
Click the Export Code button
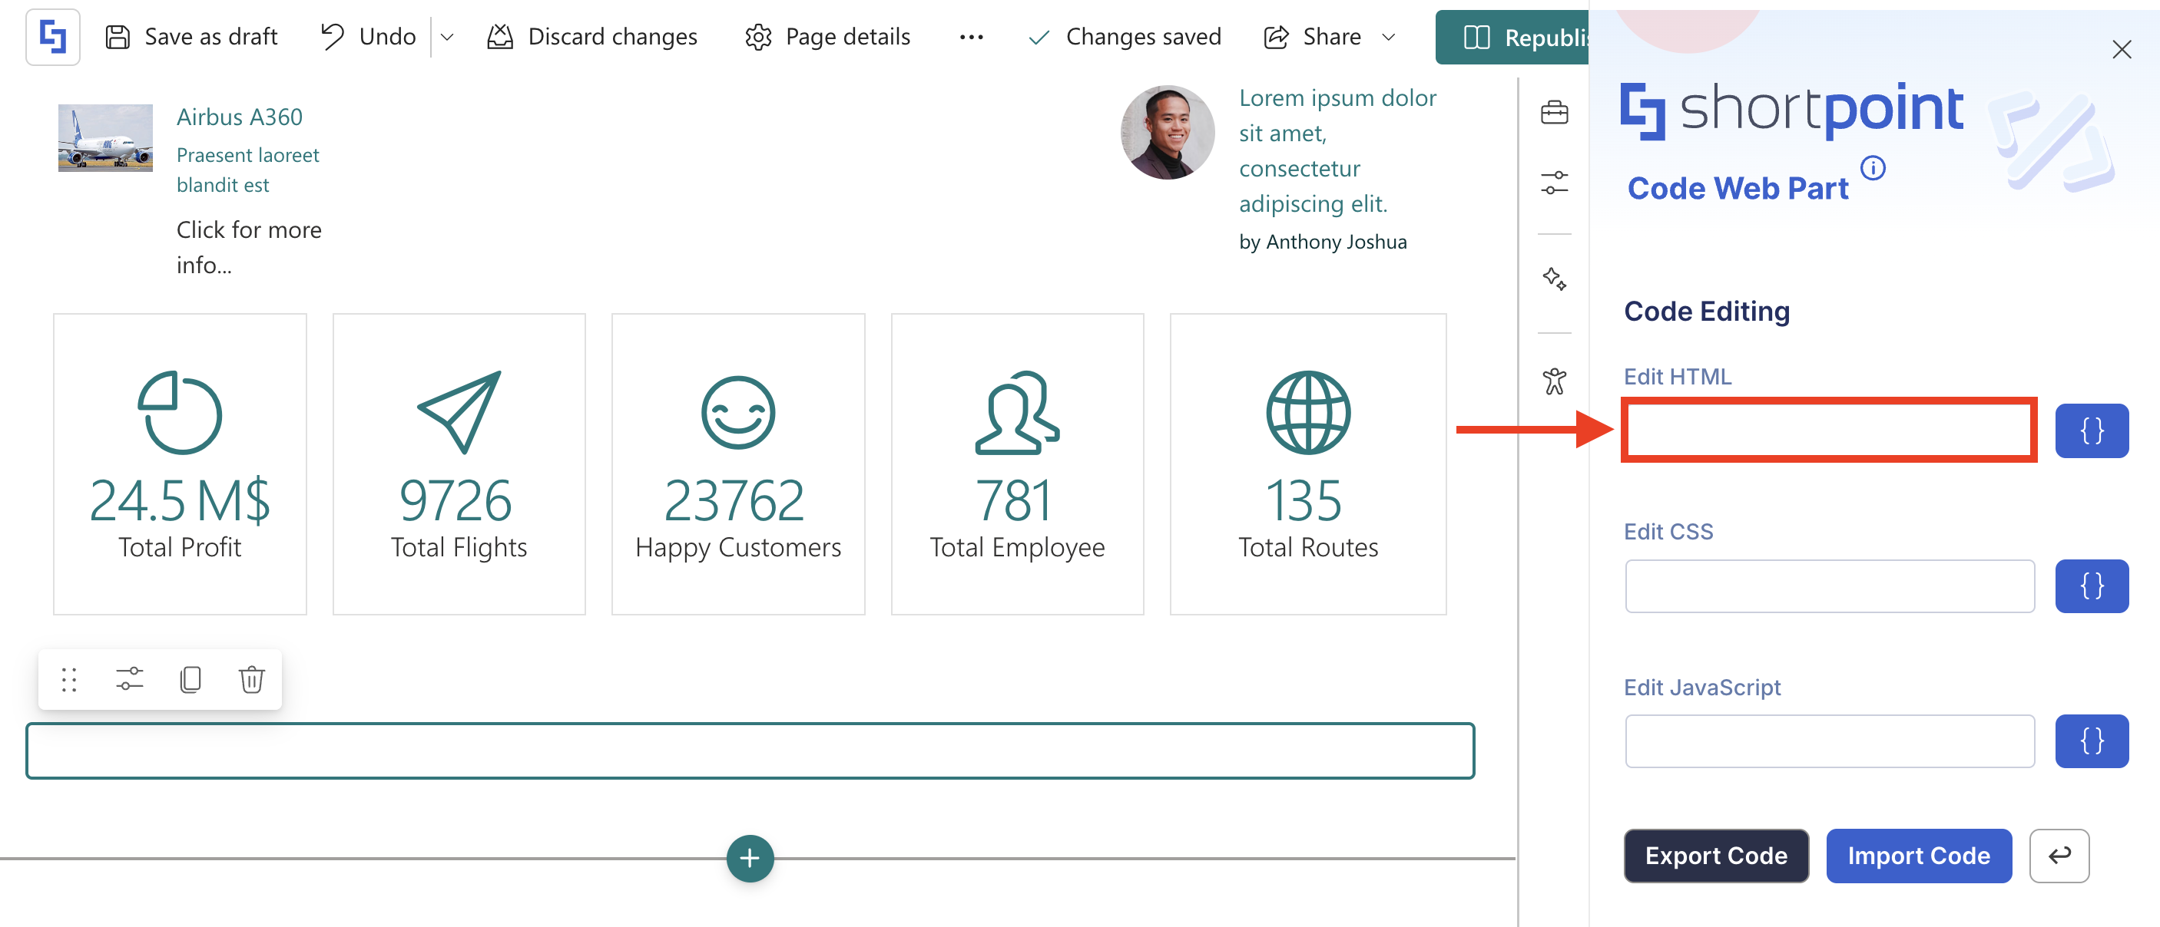[x=1715, y=855]
